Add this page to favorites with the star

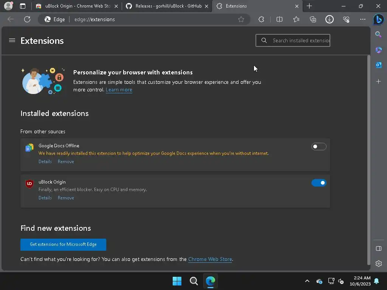coord(241,19)
